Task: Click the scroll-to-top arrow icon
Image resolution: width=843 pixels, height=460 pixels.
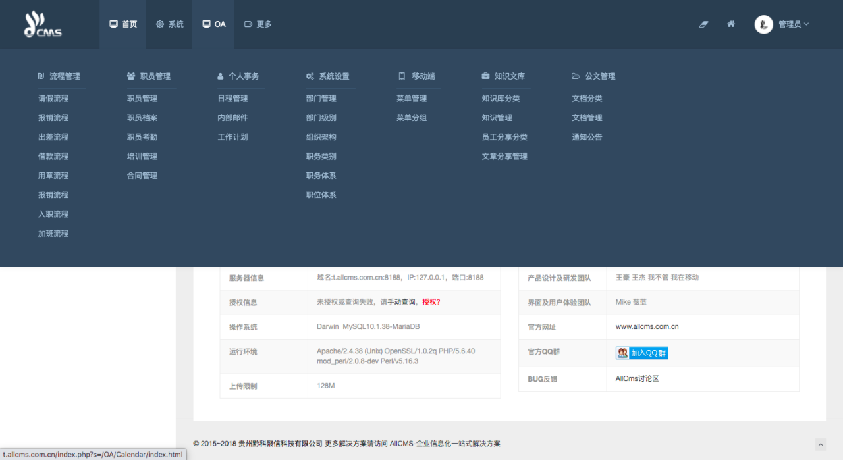Action: [x=820, y=444]
